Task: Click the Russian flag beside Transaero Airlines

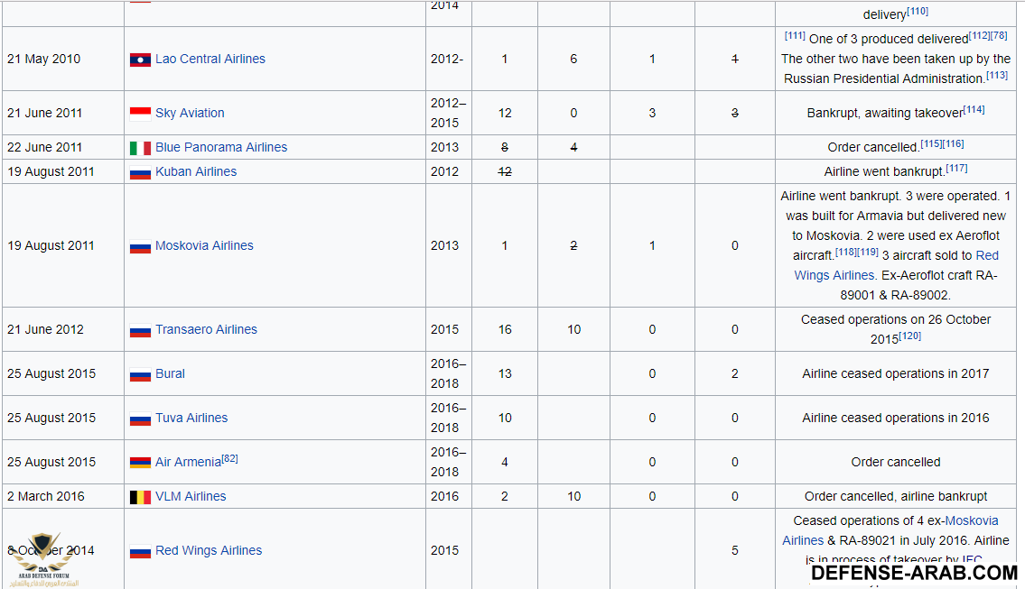Action: tap(140, 330)
